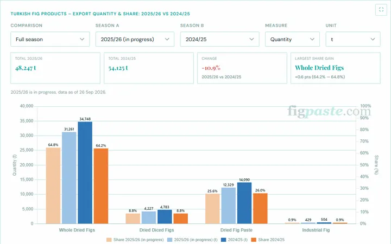Toggle the 2025/26 (in progress) (t) legend swatch

tap(169, 240)
